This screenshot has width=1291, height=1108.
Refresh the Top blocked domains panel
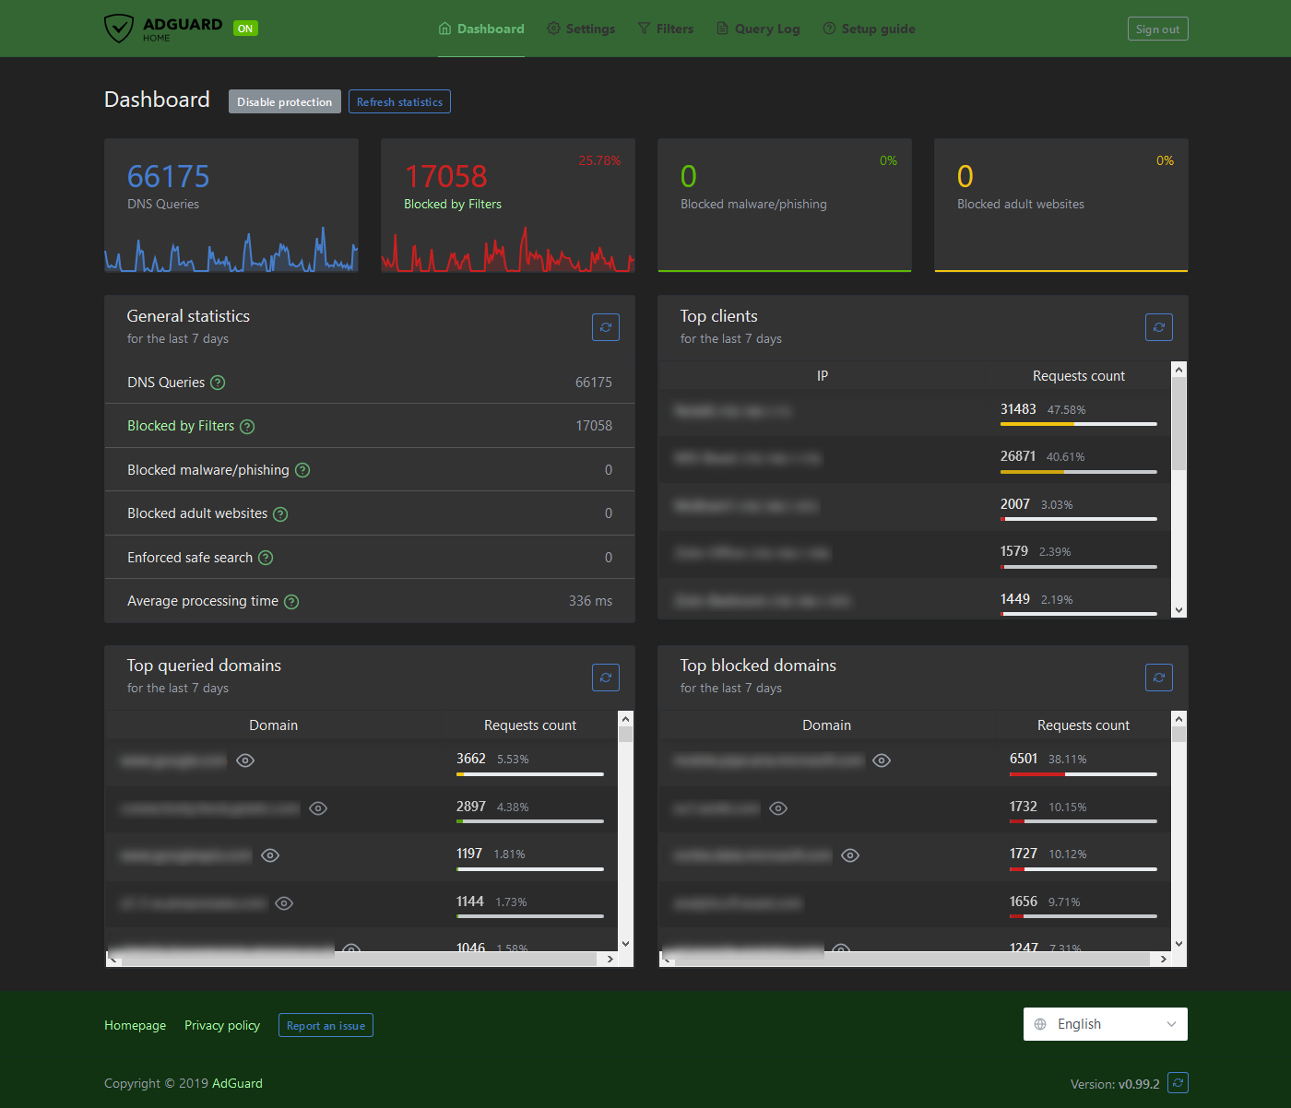pyautogui.click(x=1158, y=678)
